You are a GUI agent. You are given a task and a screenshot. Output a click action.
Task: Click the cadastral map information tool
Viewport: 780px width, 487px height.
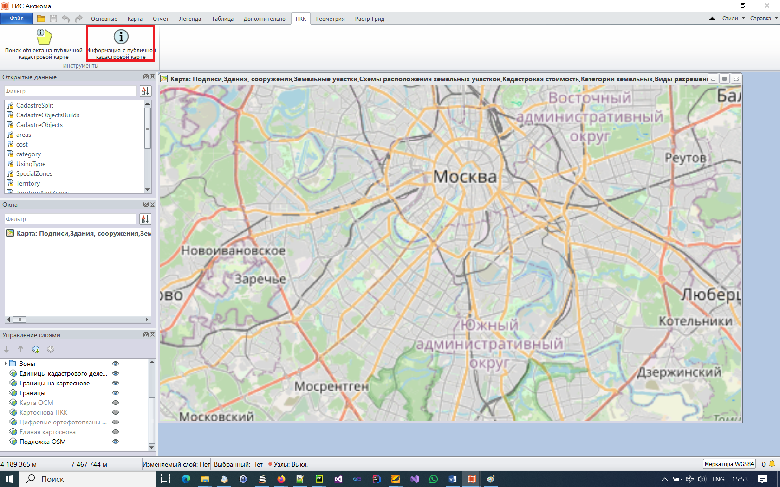pos(121,44)
